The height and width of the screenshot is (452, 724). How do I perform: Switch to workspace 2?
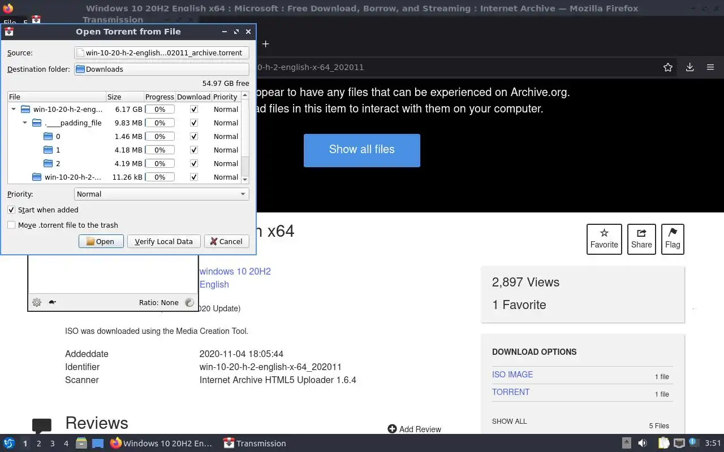pos(39,444)
